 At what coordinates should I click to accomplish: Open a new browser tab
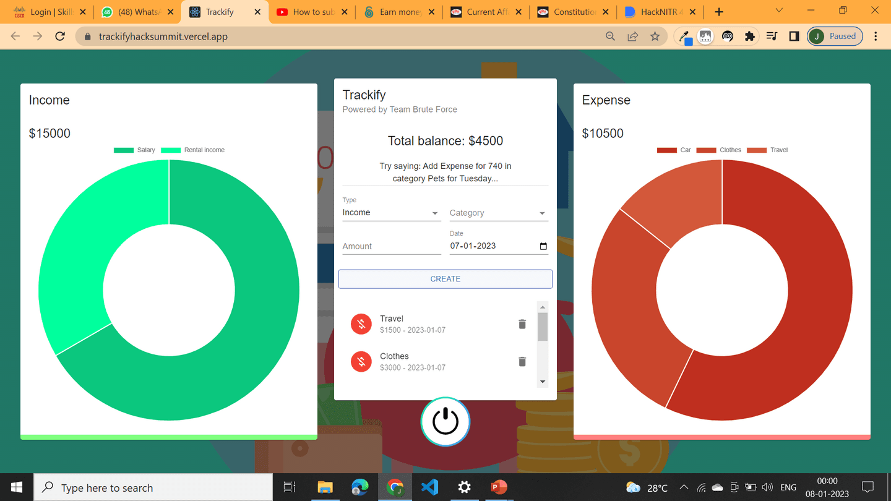click(x=719, y=12)
